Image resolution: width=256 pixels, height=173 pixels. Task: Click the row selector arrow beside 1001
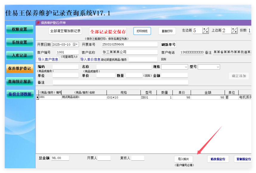click(x=38, y=97)
